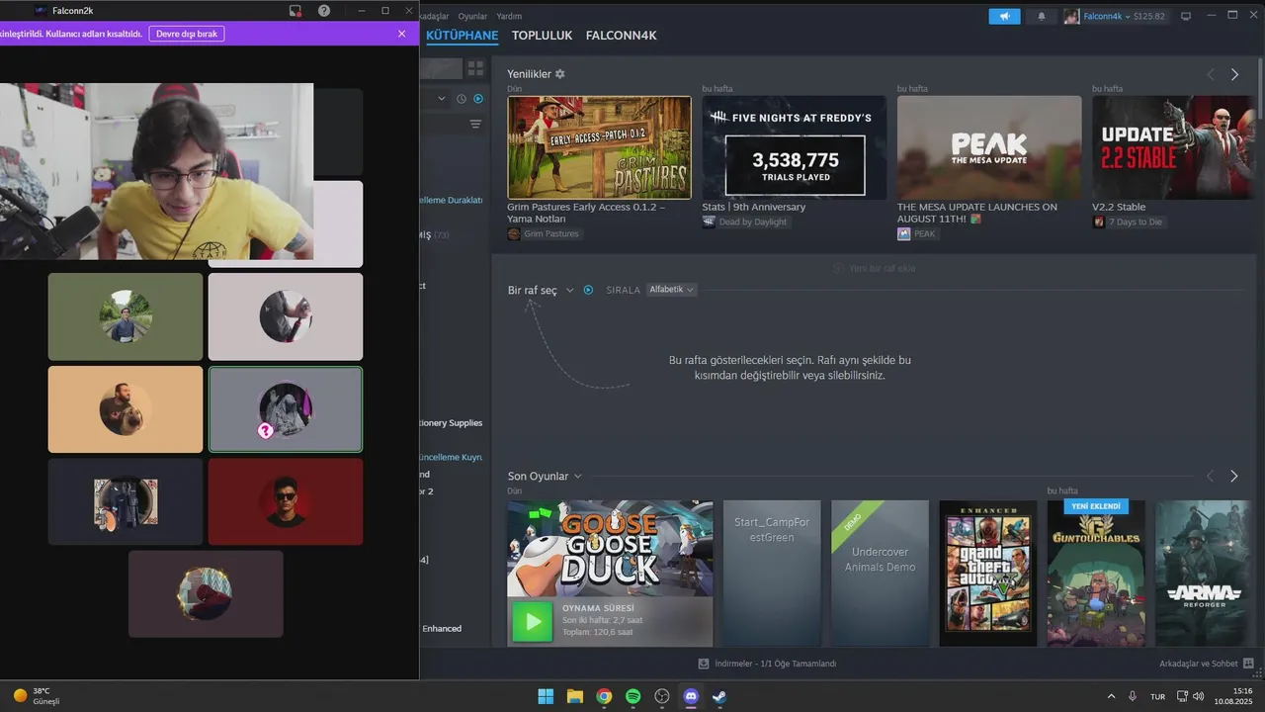This screenshot has height=712, width=1265.
Task: Open the KÜTÜPHANE tab
Action: [x=462, y=36]
